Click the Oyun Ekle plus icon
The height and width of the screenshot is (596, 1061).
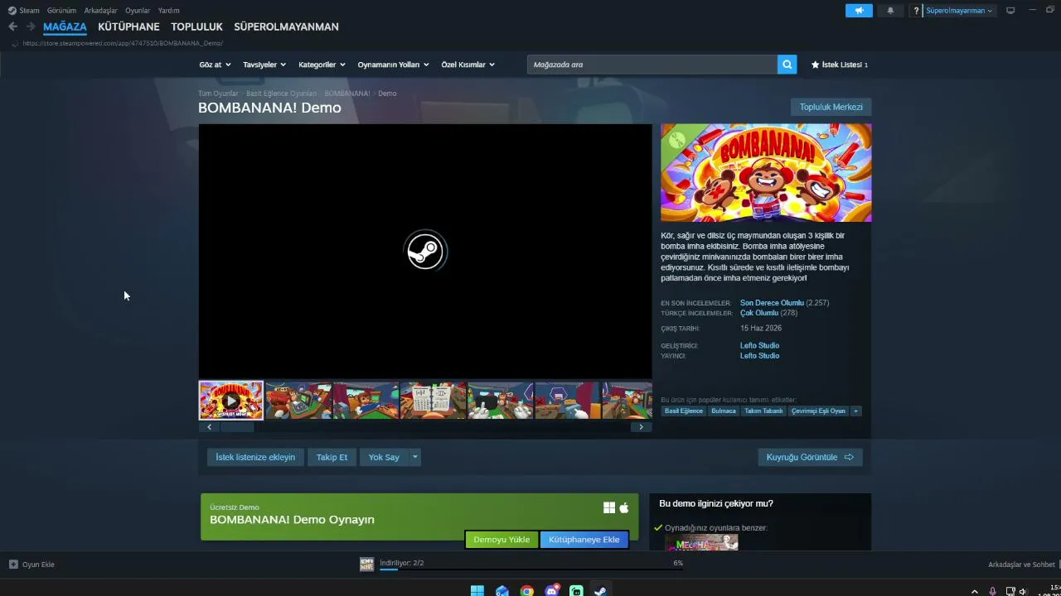click(x=13, y=565)
